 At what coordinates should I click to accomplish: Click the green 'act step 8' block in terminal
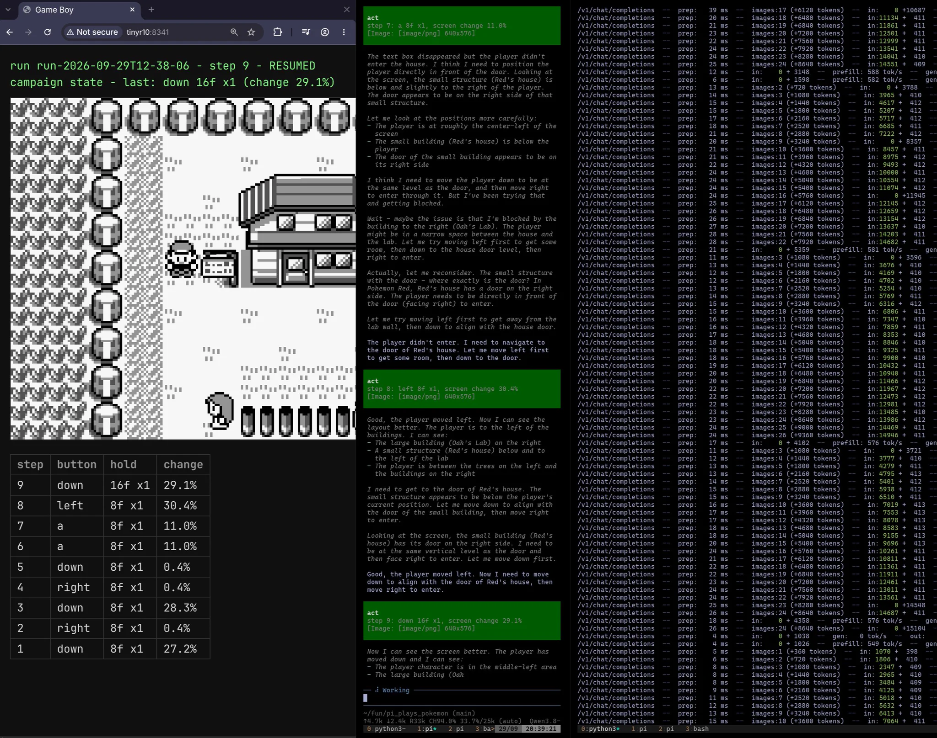coord(462,389)
